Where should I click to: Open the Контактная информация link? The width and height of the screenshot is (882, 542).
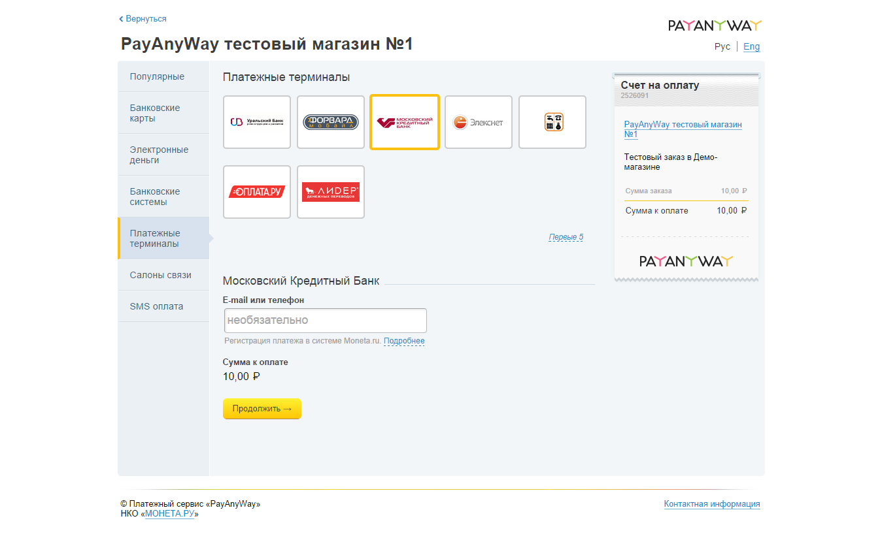pyautogui.click(x=712, y=504)
